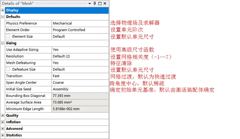Select the Physics Preference value Mechanical
Screen dimensions: 240x139
[80, 23]
